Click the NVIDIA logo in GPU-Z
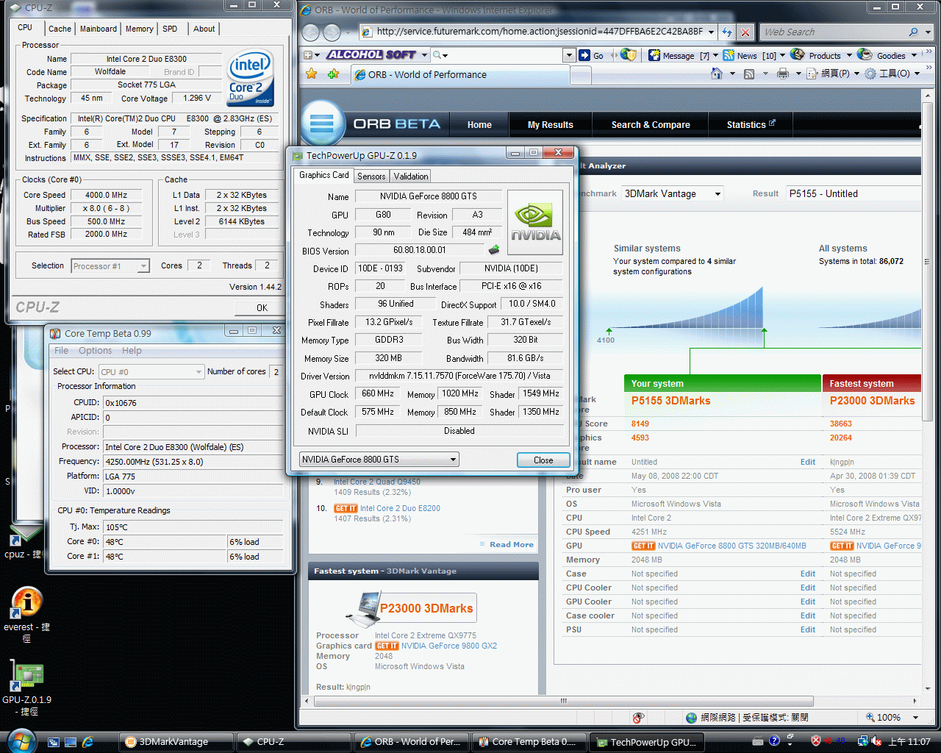The image size is (941, 753). point(535,223)
